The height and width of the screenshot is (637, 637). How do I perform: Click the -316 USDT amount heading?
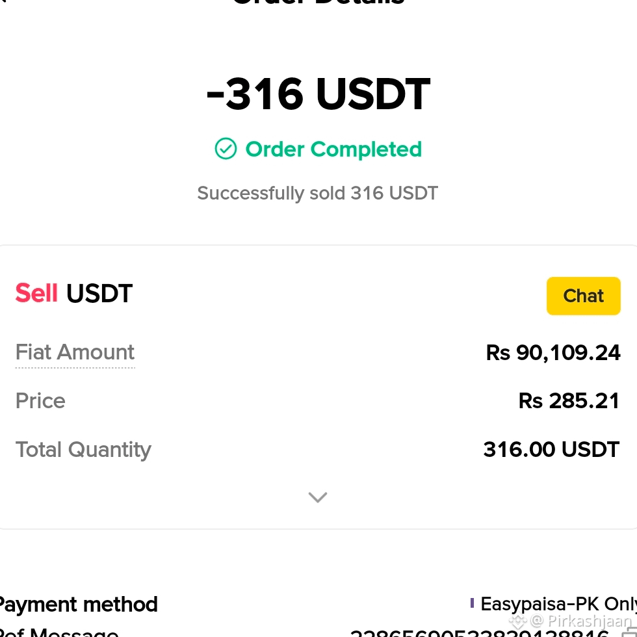click(318, 94)
